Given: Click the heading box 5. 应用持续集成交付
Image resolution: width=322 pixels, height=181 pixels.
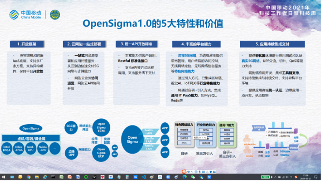Looking at the screenshot, I should 272,44.
